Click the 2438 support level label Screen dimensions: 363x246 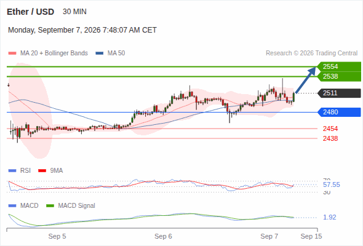pos(330,138)
